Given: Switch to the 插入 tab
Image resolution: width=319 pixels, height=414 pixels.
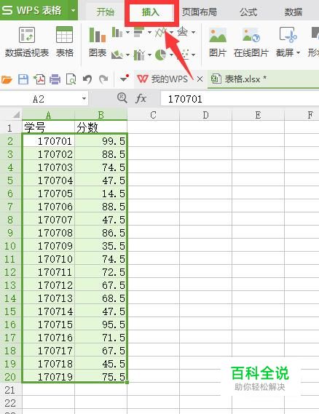Looking at the screenshot, I should (x=150, y=12).
